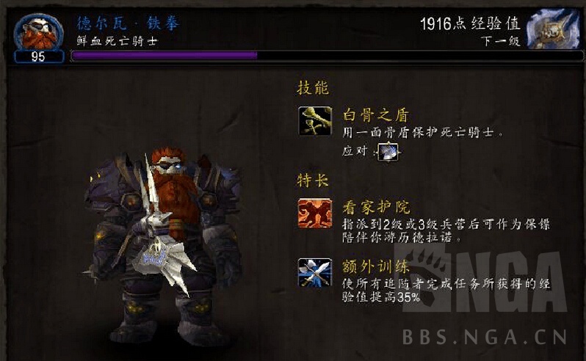This screenshot has width=586, height=361.
Task: Click the BBS.NGA.CN watermark text
Action: [x=485, y=337]
